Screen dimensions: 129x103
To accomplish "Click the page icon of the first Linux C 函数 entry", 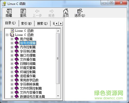I will click(12, 31).
